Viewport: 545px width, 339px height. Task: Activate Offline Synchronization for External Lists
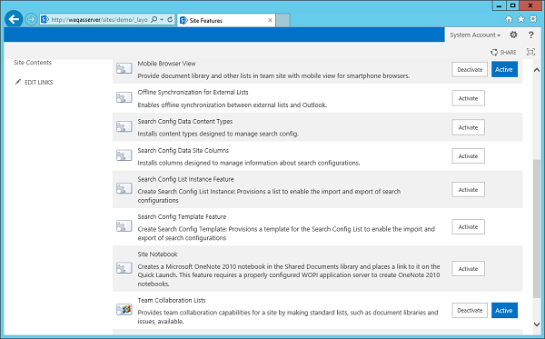(x=468, y=98)
